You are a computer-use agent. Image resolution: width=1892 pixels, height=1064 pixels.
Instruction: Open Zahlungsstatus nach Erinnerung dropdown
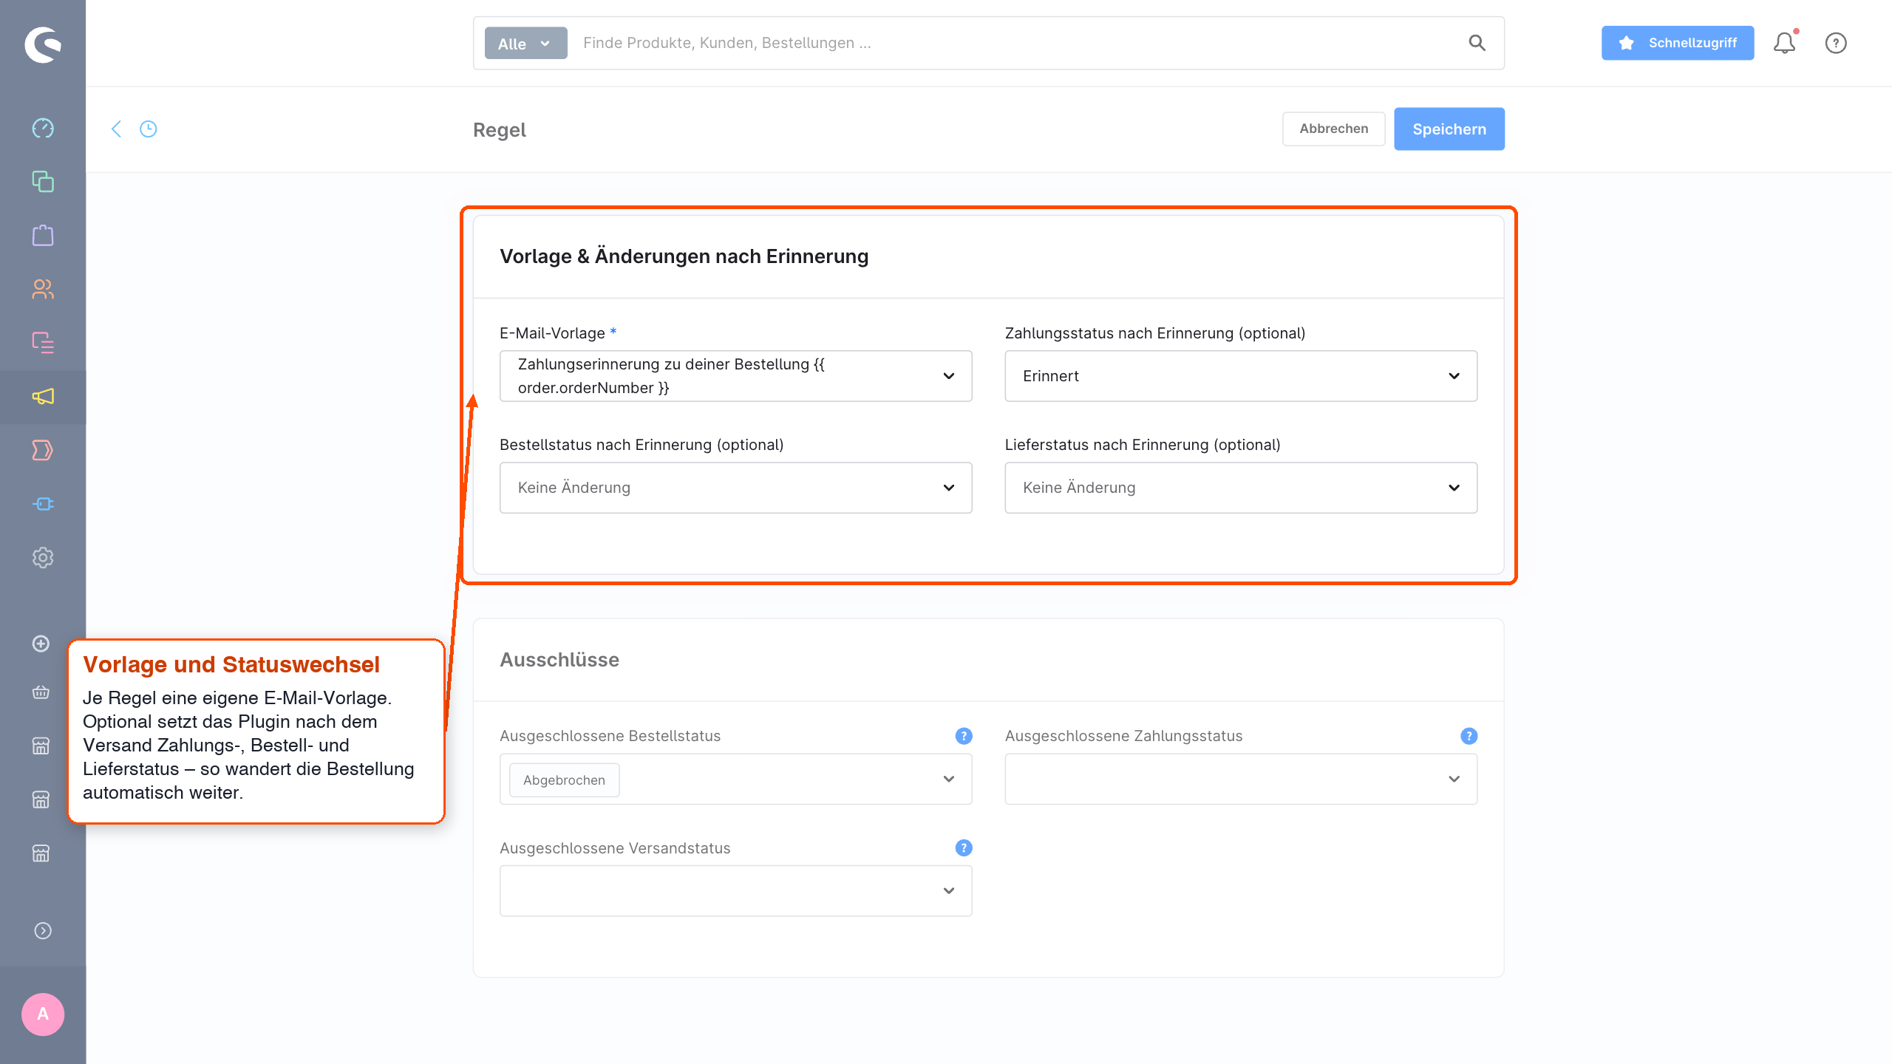pos(1241,376)
